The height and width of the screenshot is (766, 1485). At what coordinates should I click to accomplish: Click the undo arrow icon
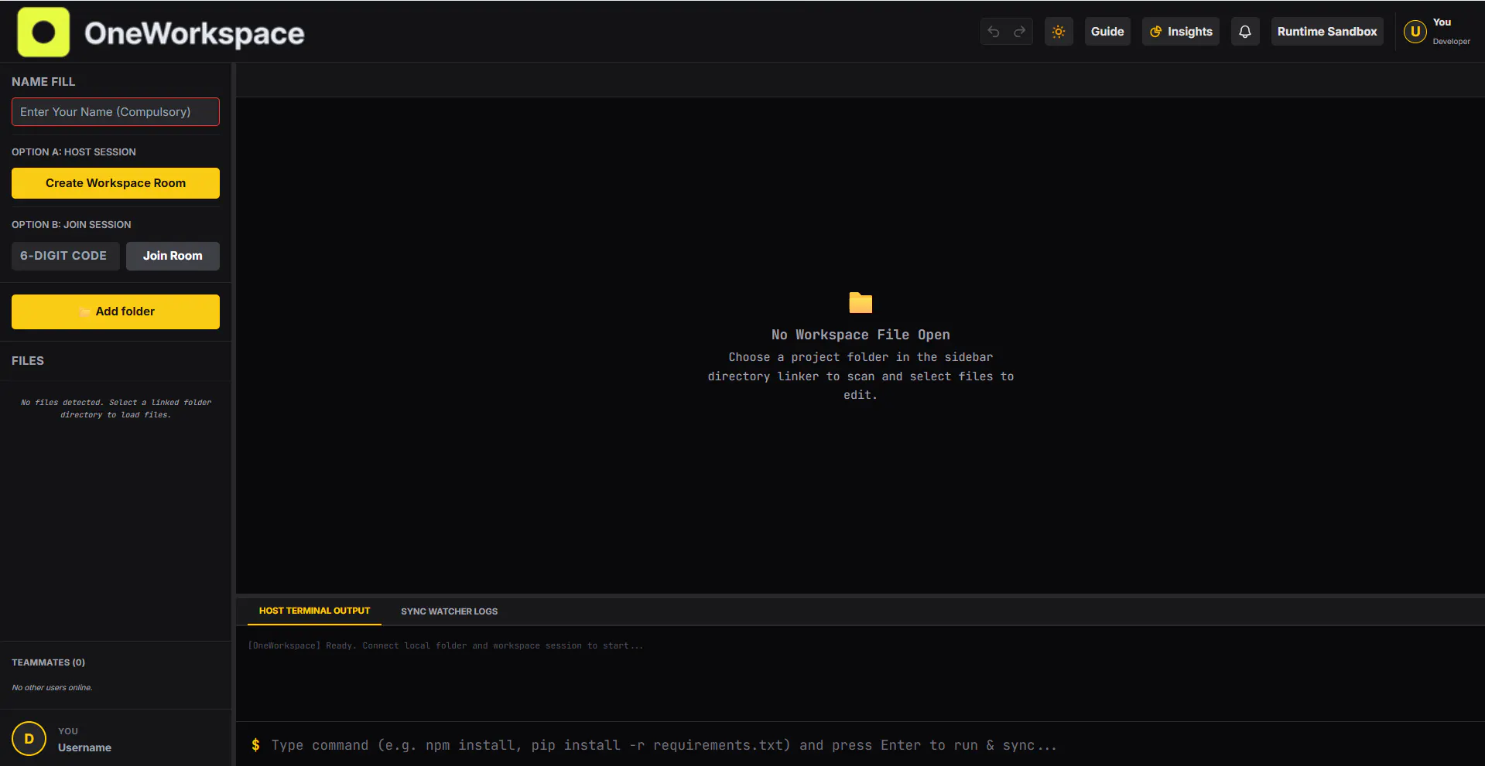(x=994, y=32)
